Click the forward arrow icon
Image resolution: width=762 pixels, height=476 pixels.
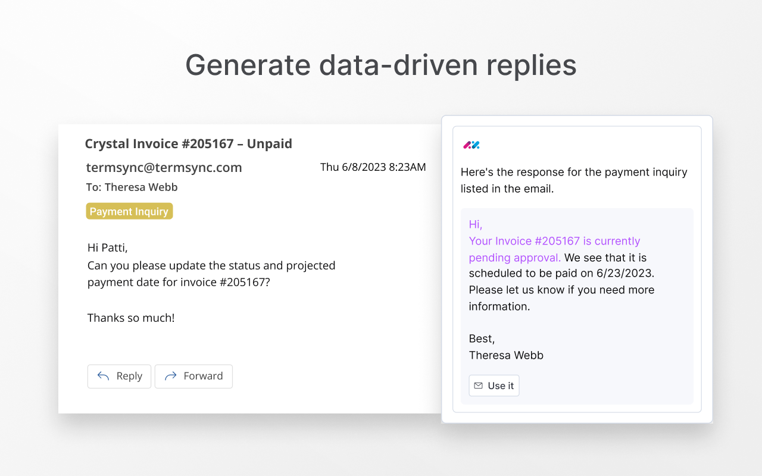pos(170,376)
